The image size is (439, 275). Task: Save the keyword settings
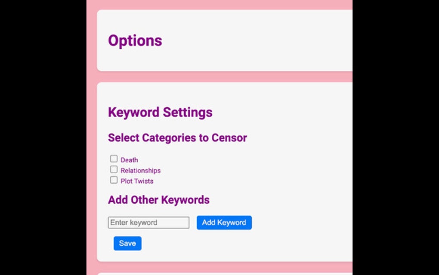127,244
